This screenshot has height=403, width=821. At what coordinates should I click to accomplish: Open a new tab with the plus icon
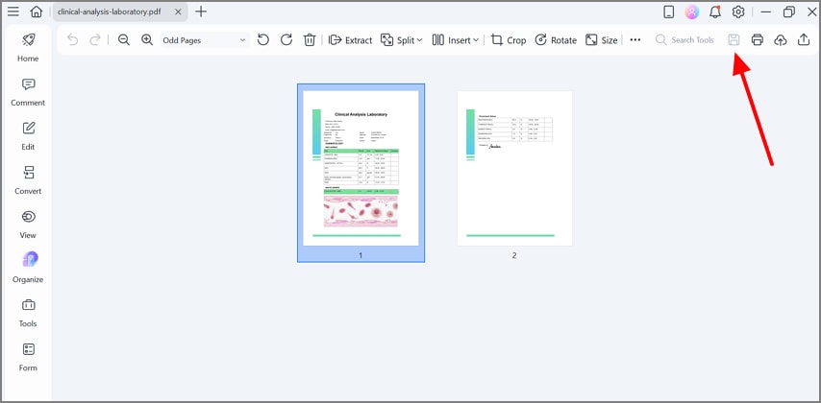pyautogui.click(x=201, y=12)
